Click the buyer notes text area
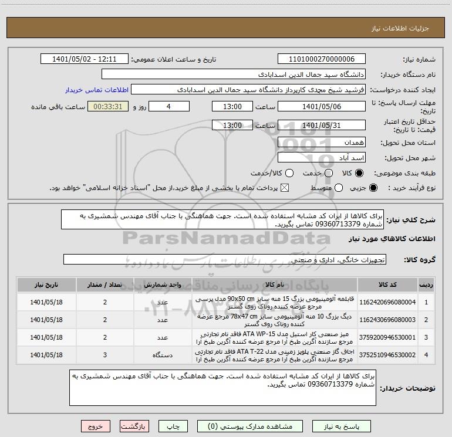This screenshot has width=452, height=437. click(223, 388)
